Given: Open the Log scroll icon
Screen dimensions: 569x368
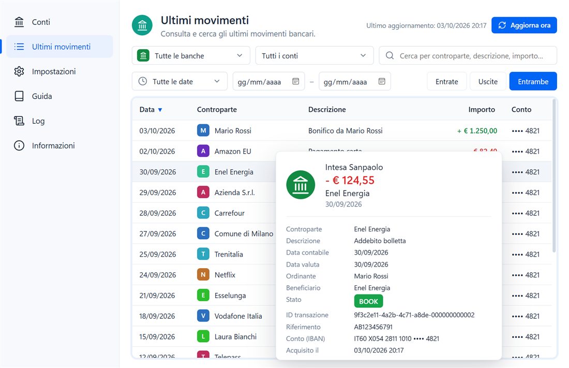Looking at the screenshot, I should [x=19, y=121].
